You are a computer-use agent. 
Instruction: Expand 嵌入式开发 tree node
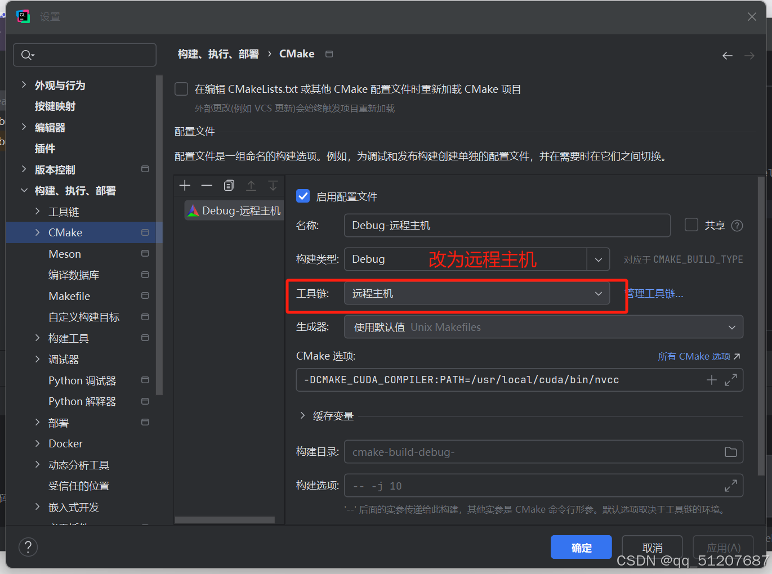(37, 506)
